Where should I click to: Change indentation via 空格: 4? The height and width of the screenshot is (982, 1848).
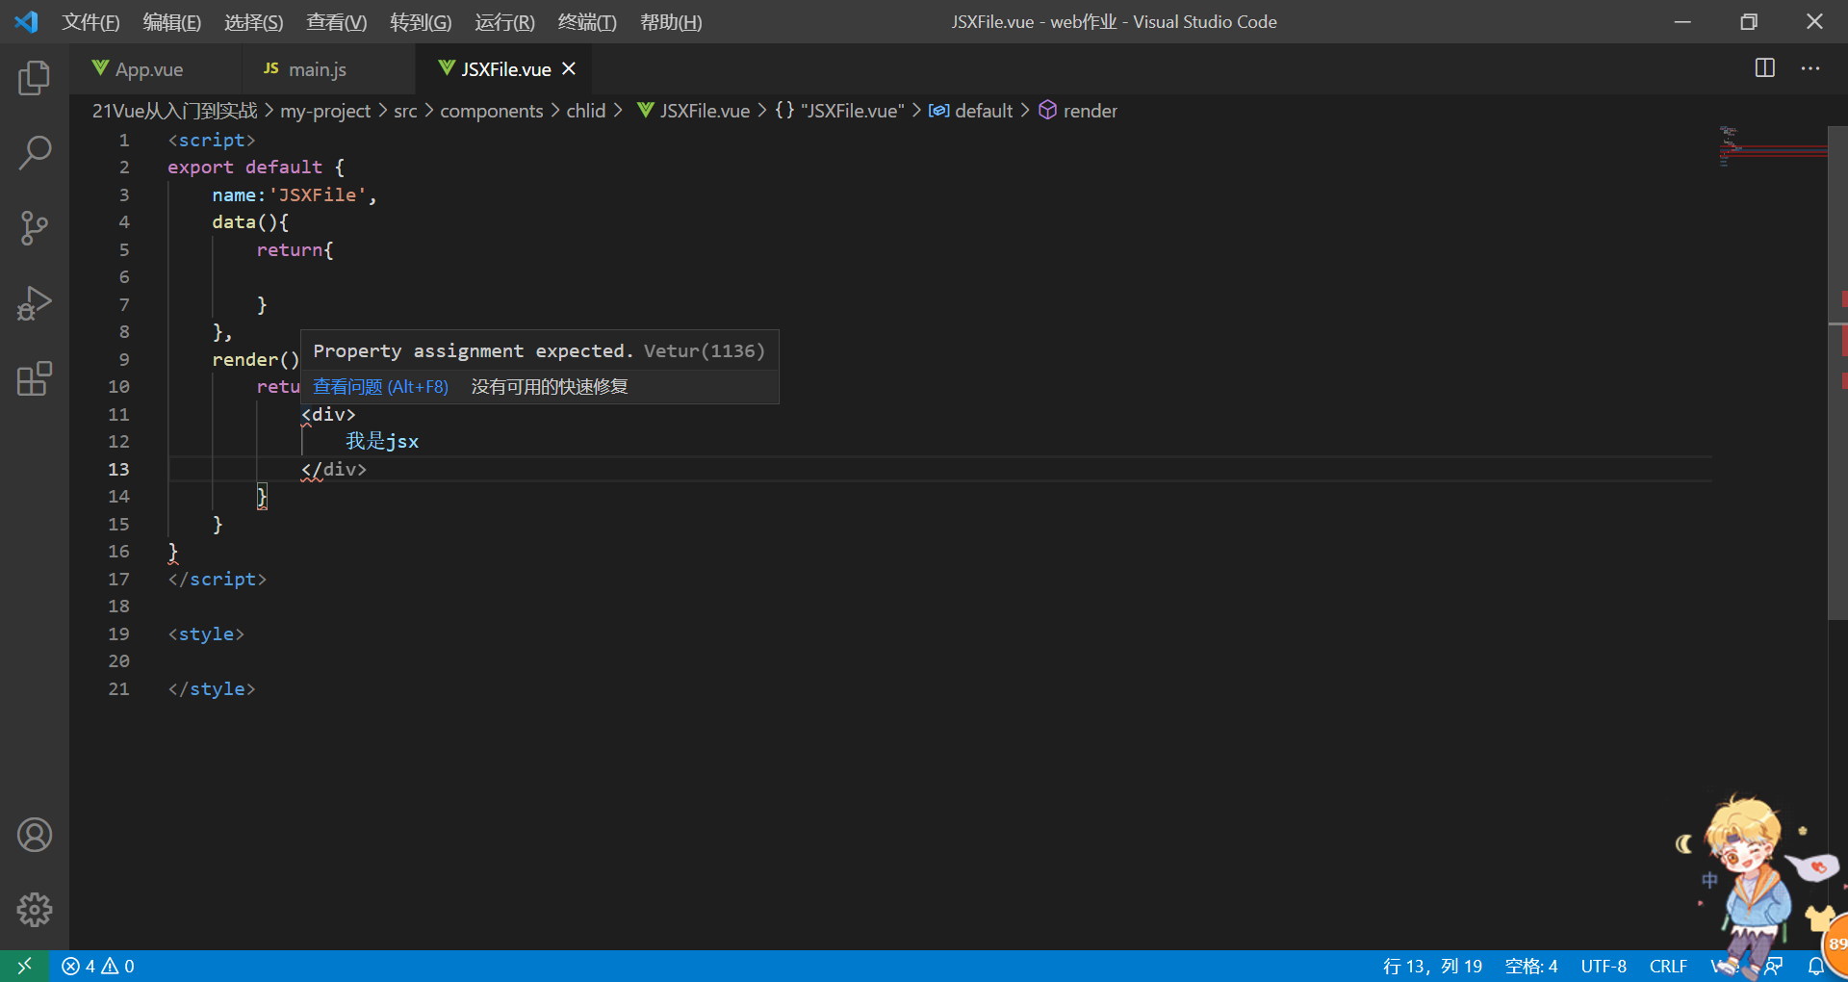pos(1531,966)
